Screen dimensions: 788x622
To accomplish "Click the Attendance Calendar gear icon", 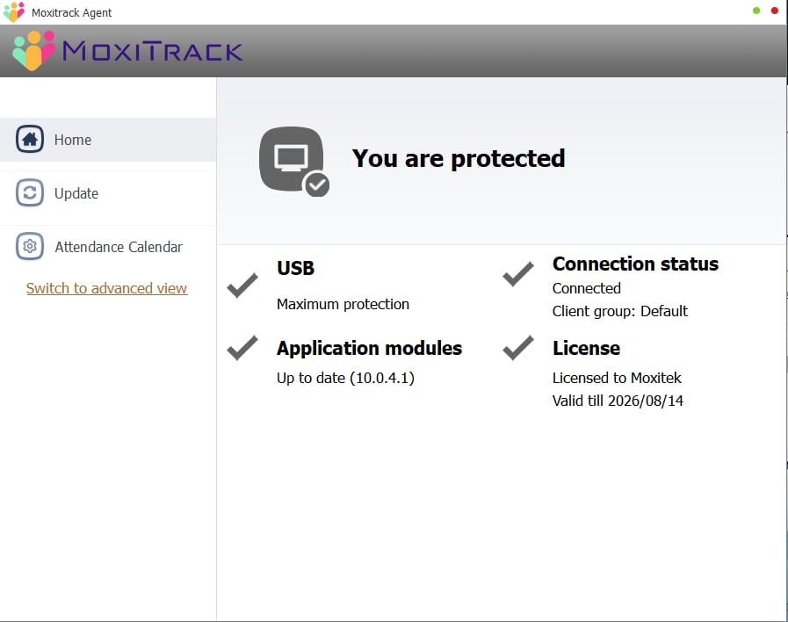I will pos(30,247).
